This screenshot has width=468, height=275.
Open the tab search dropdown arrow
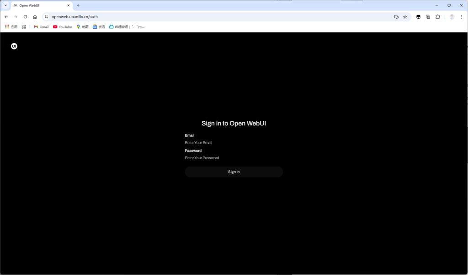[5, 5]
